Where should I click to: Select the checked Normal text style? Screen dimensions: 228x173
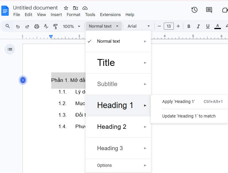click(118, 41)
